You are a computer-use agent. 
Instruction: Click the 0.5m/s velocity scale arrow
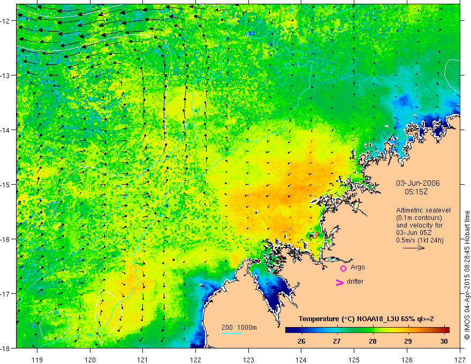point(414,248)
